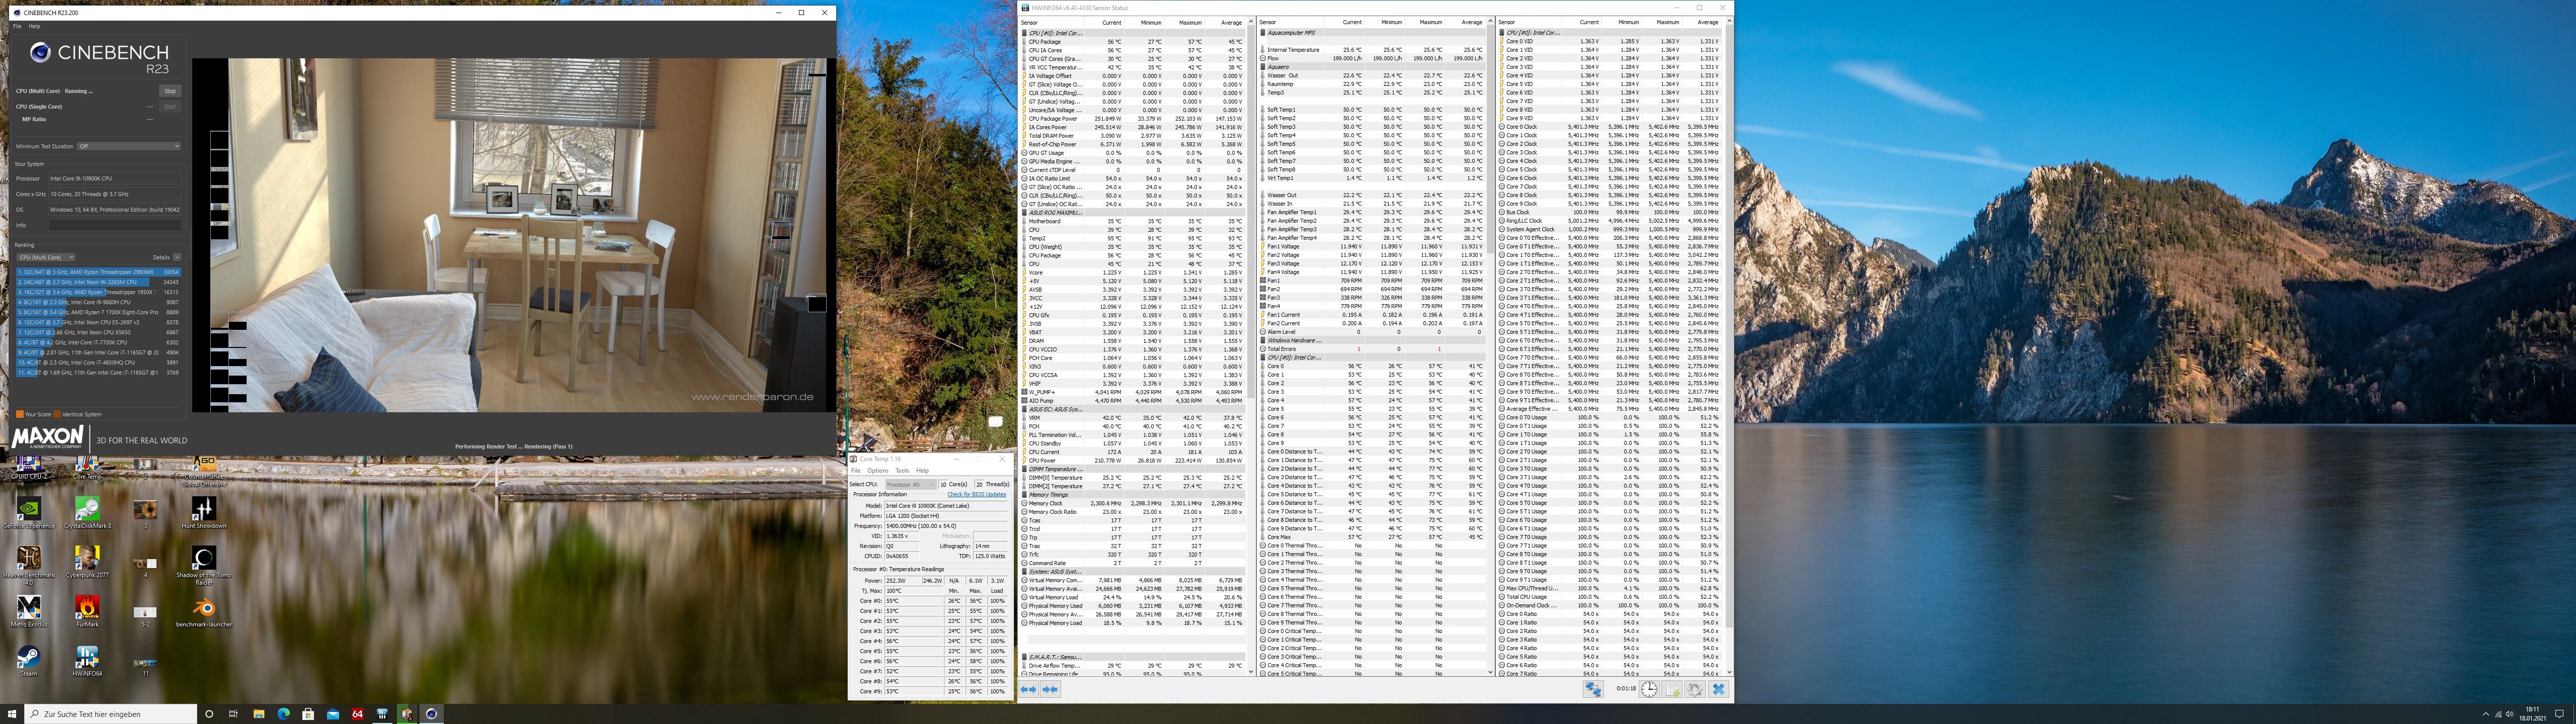Select FurMark desktop icon
The height and width of the screenshot is (724, 2576).
(87, 611)
